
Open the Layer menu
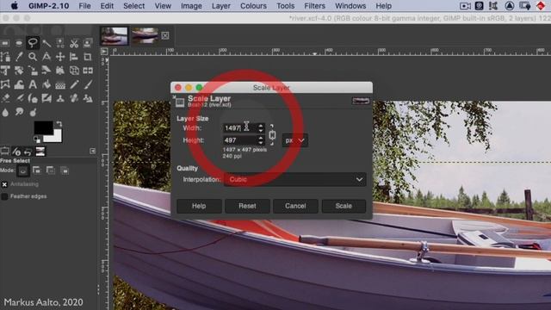pyautogui.click(x=221, y=6)
